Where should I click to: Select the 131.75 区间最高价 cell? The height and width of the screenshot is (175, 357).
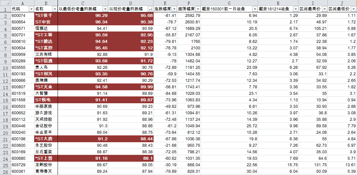pyautogui.click(x=313, y=165)
